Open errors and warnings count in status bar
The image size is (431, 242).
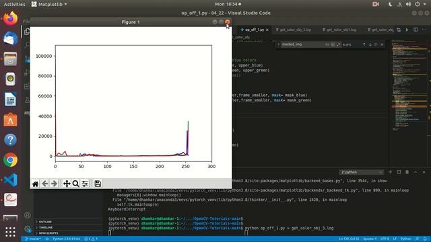coord(91,239)
